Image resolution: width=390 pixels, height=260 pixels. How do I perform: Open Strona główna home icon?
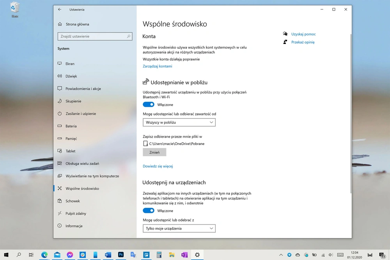pyautogui.click(x=60, y=24)
